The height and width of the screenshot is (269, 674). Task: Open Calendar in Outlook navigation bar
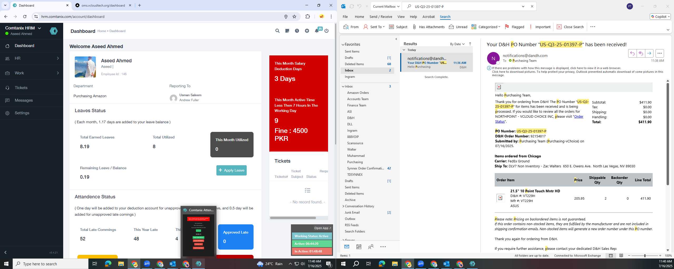click(359, 246)
